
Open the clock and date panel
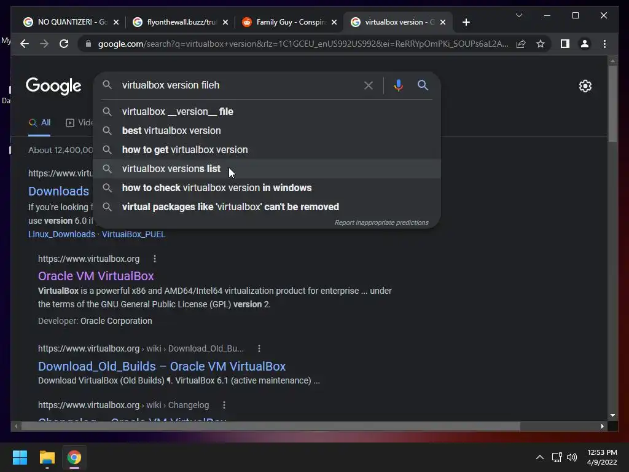pyautogui.click(x=602, y=457)
